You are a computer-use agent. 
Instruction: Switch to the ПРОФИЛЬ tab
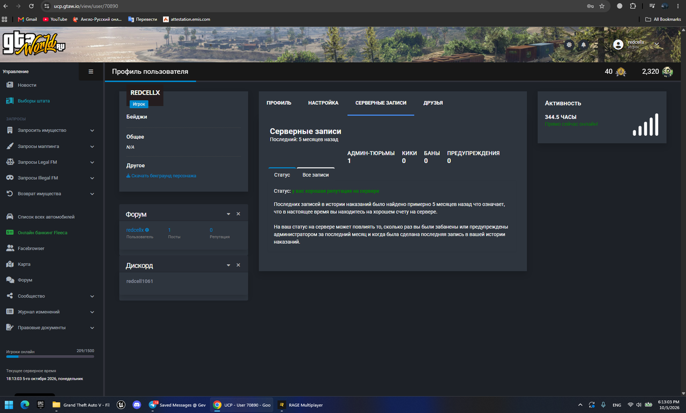[279, 103]
